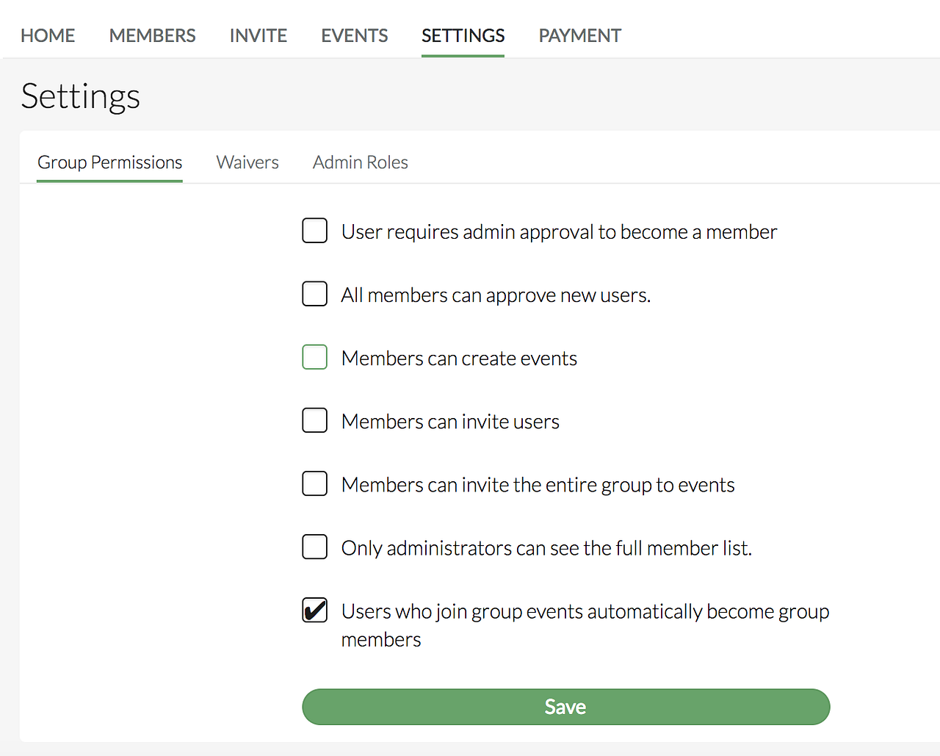Select the Group Permissions sub-tab

coord(109,162)
